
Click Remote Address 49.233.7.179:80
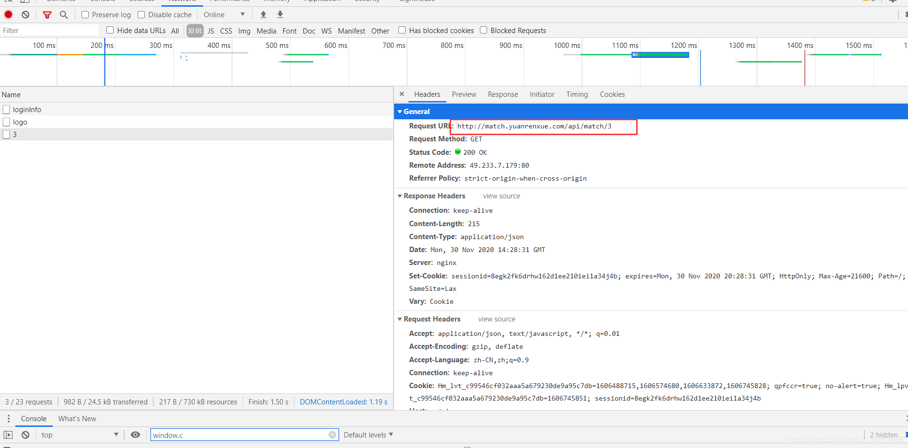pyautogui.click(x=499, y=165)
